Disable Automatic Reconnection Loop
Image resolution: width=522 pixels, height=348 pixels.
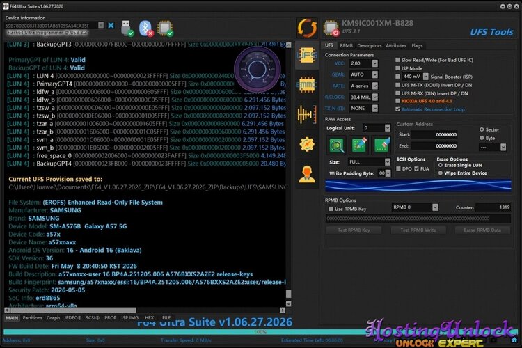click(397, 109)
